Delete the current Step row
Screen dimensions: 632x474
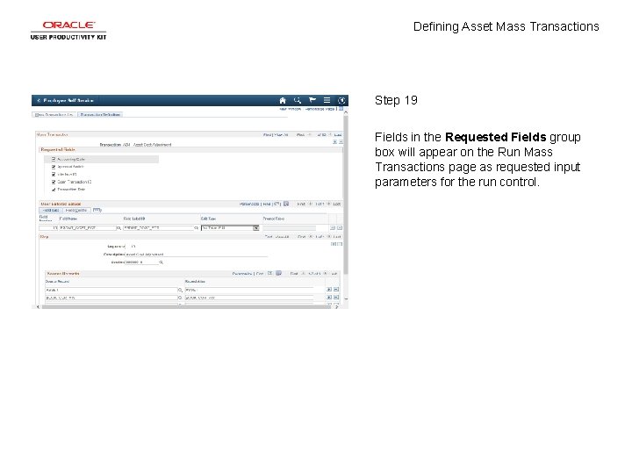(x=340, y=244)
